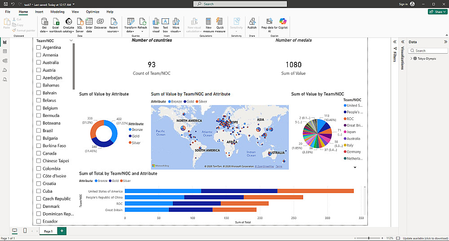Check the Armenia slicer box
The image size is (449, 241).
pyautogui.click(x=39, y=55)
